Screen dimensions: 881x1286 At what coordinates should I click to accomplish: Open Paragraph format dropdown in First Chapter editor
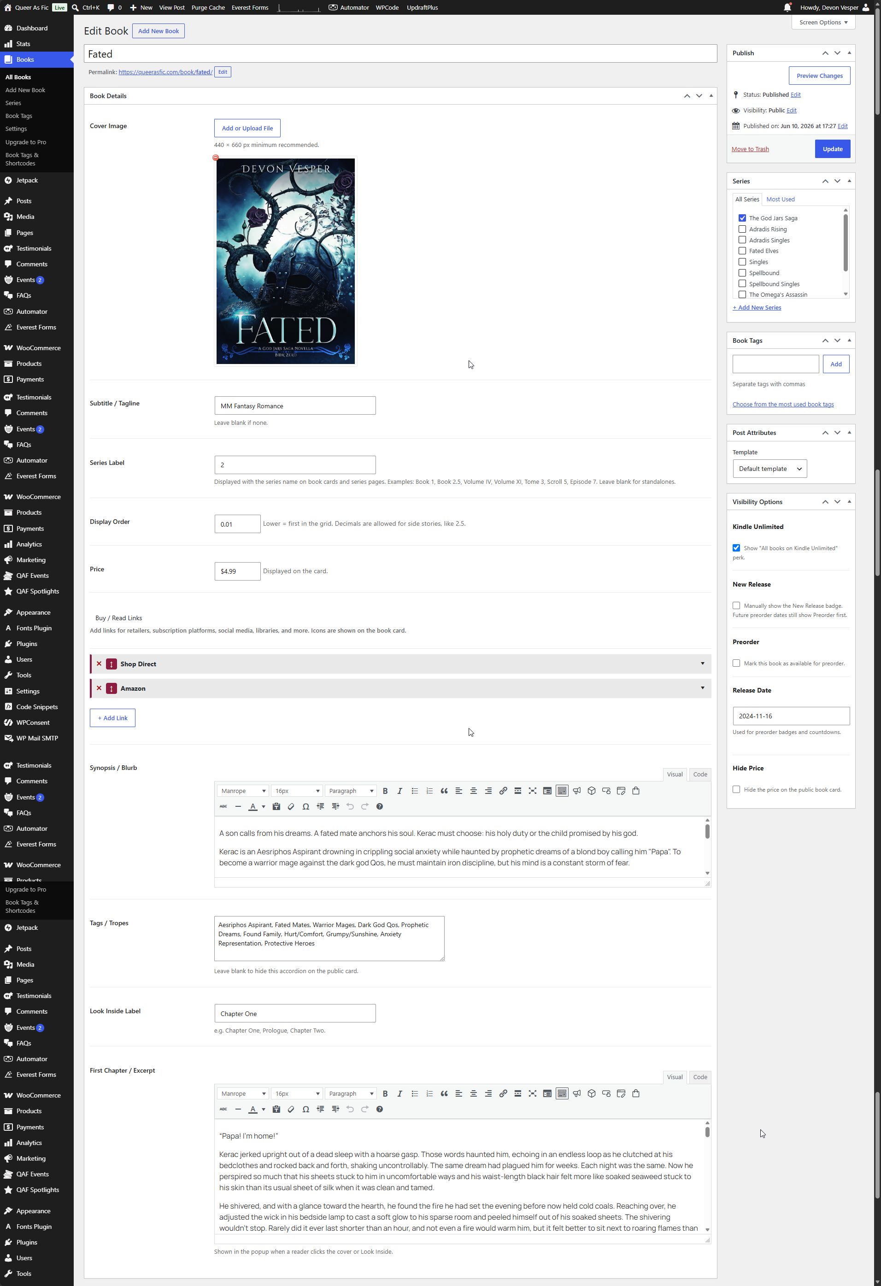pos(351,1093)
